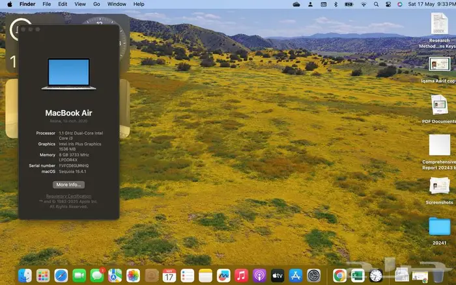Open FaceTime from the Dock

[79, 275]
